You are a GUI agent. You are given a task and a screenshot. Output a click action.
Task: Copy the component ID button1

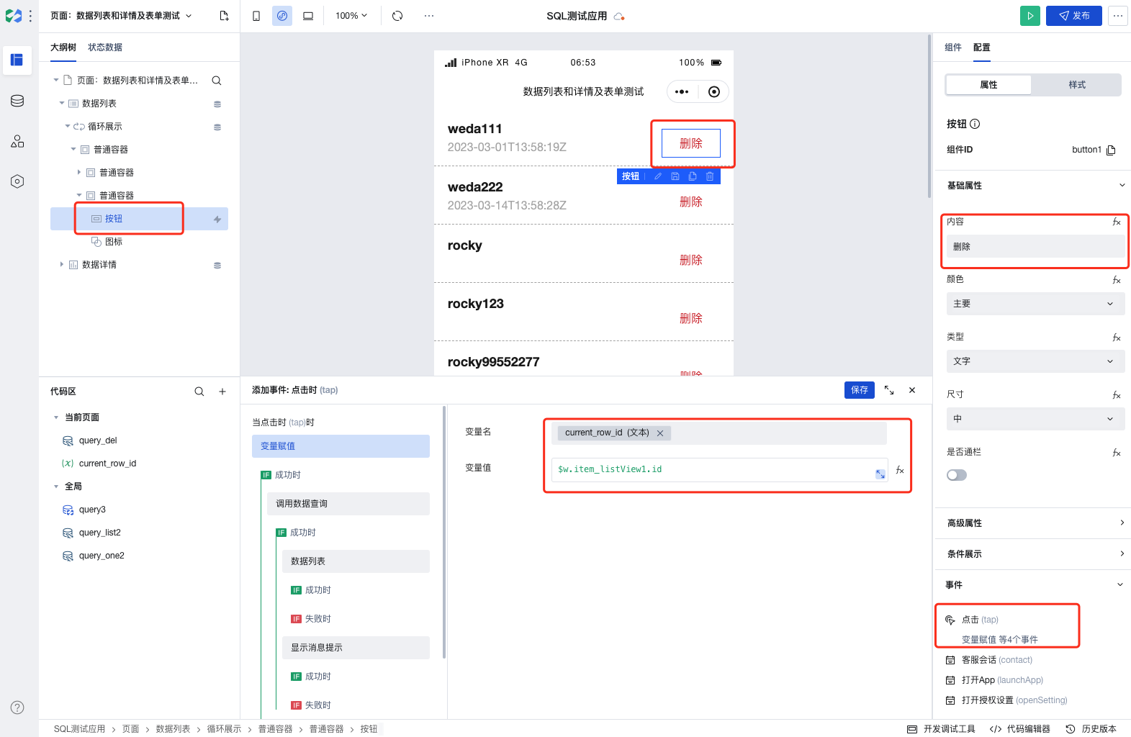pos(1111,150)
